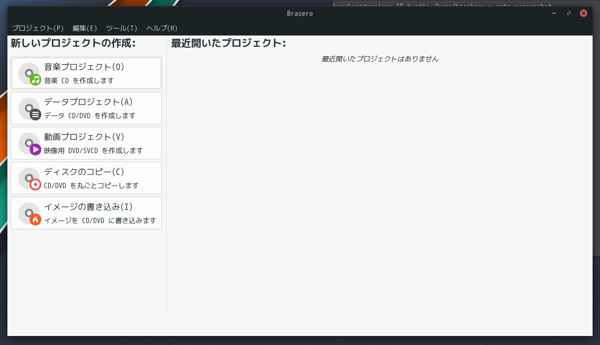Maximize the Brasero window
This screenshot has height=345, width=600.
pyautogui.click(x=569, y=13)
